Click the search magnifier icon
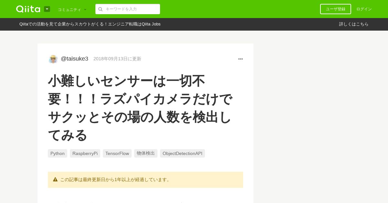The image size is (388, 203). tap(101, 9)
